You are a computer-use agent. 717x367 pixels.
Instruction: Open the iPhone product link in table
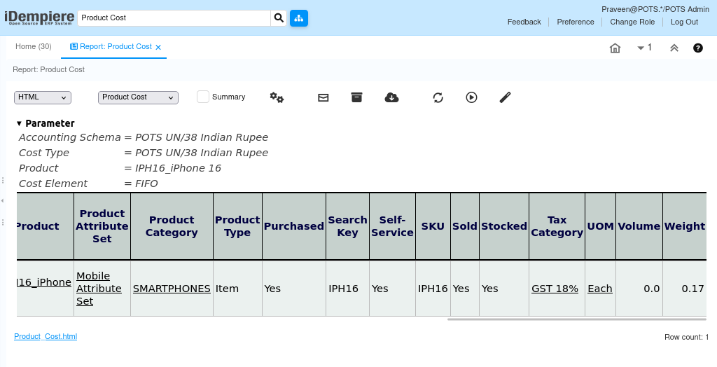coord(44,282)
